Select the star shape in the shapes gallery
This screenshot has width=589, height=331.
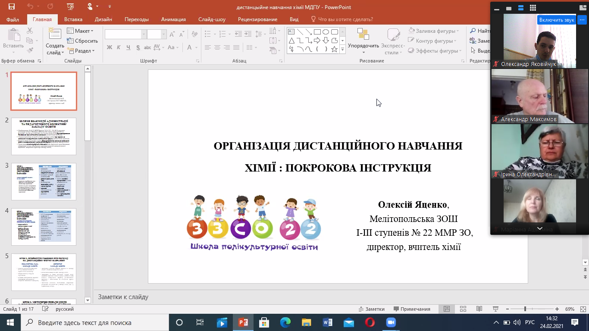pos(334,49)
